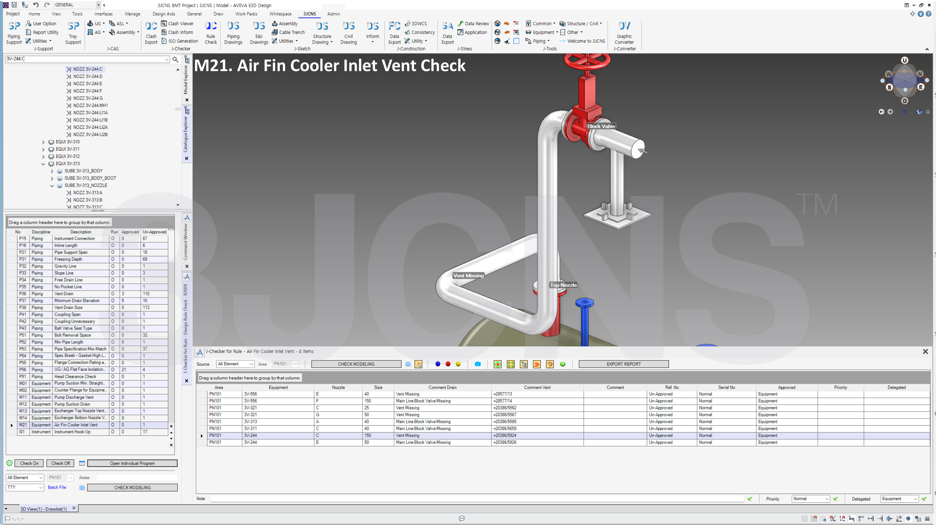The image size is (936, 526).
Task: Click the yellow color dot in J-Checker toolbar
Action: pos(458,364)
